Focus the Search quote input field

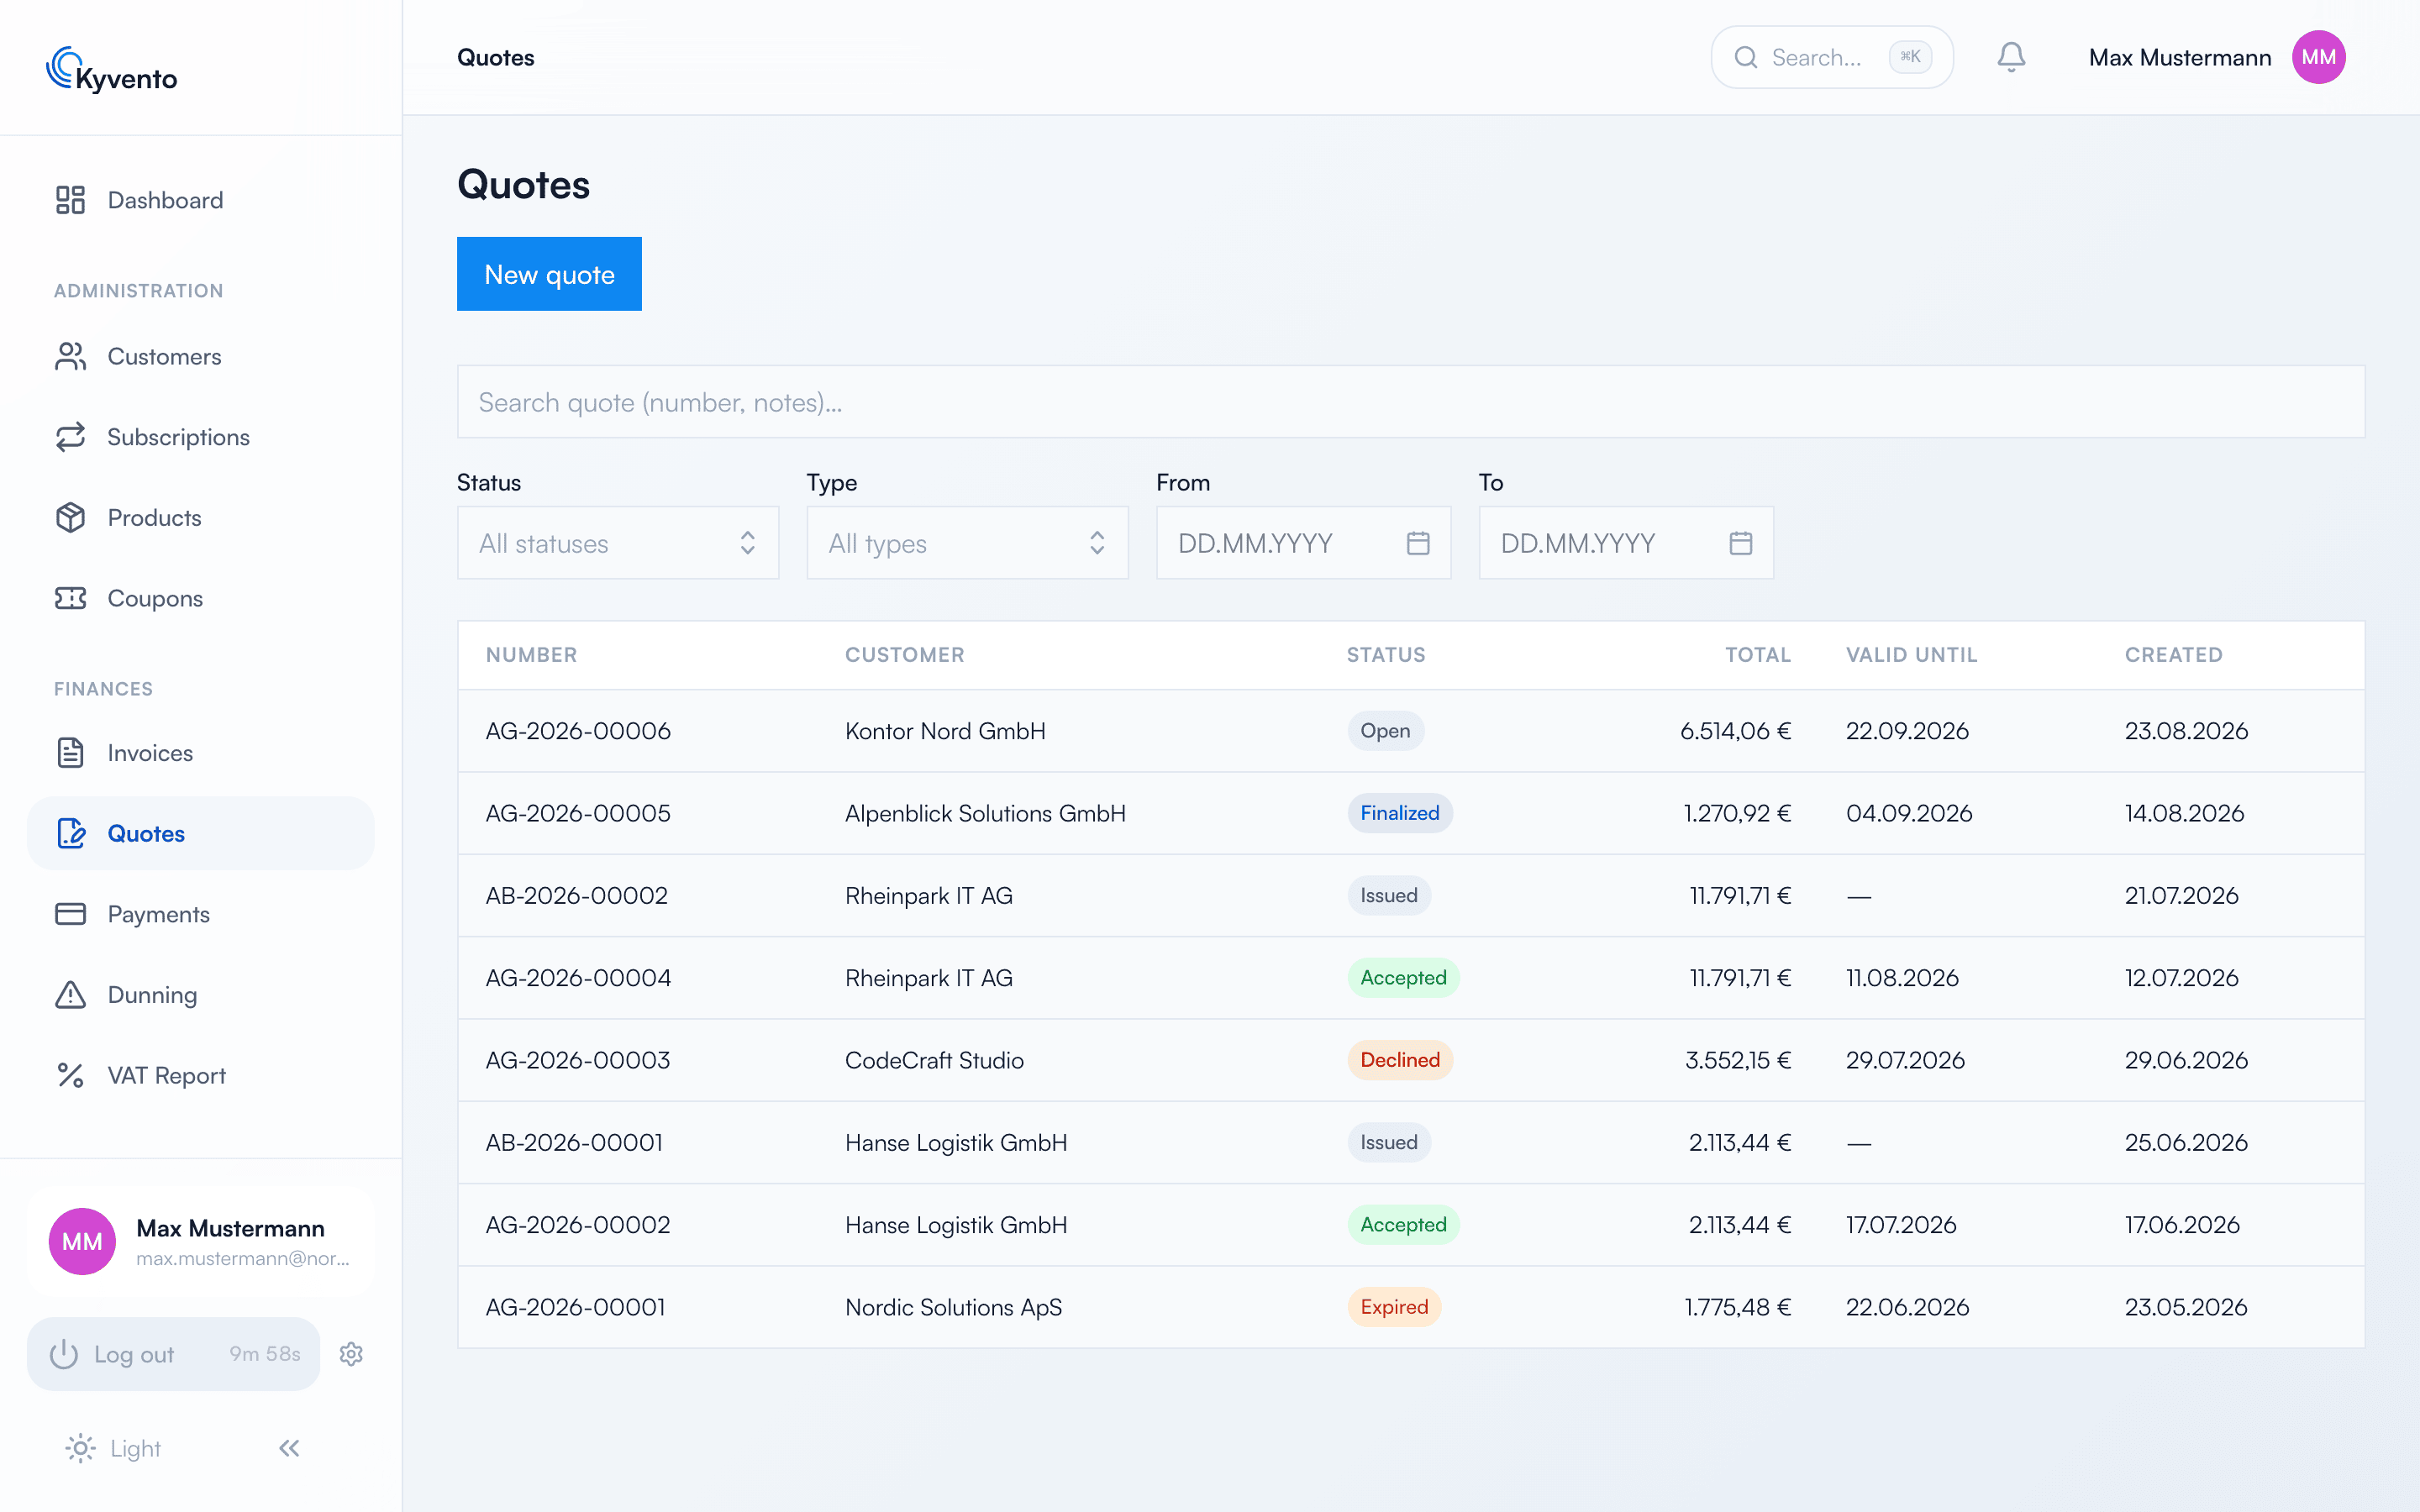(x=1411, y=402)
